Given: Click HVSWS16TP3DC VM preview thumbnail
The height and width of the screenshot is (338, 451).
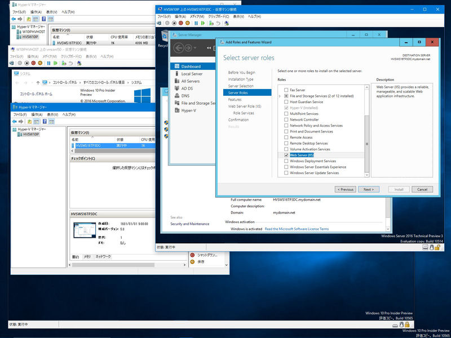Looking at the screenshot, I should point(85,230).
